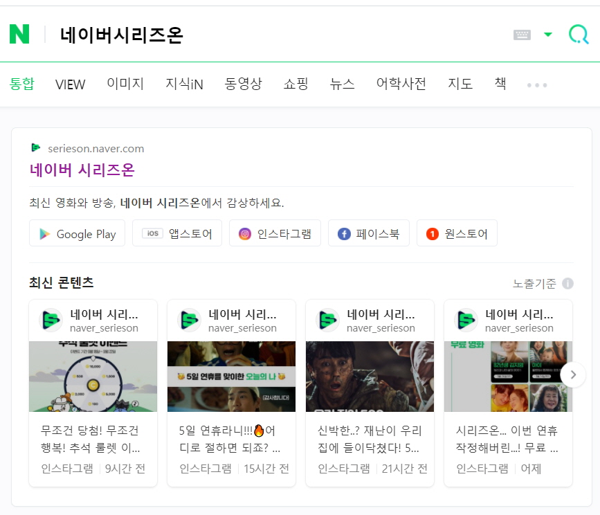600x515 pixels.
Task: Click 9시간 전 timestamp
Action: pos(125,469)
